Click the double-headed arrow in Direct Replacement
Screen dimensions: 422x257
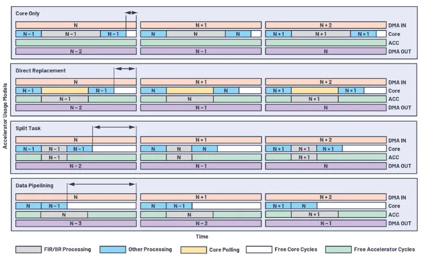click(x=125, y=69)
